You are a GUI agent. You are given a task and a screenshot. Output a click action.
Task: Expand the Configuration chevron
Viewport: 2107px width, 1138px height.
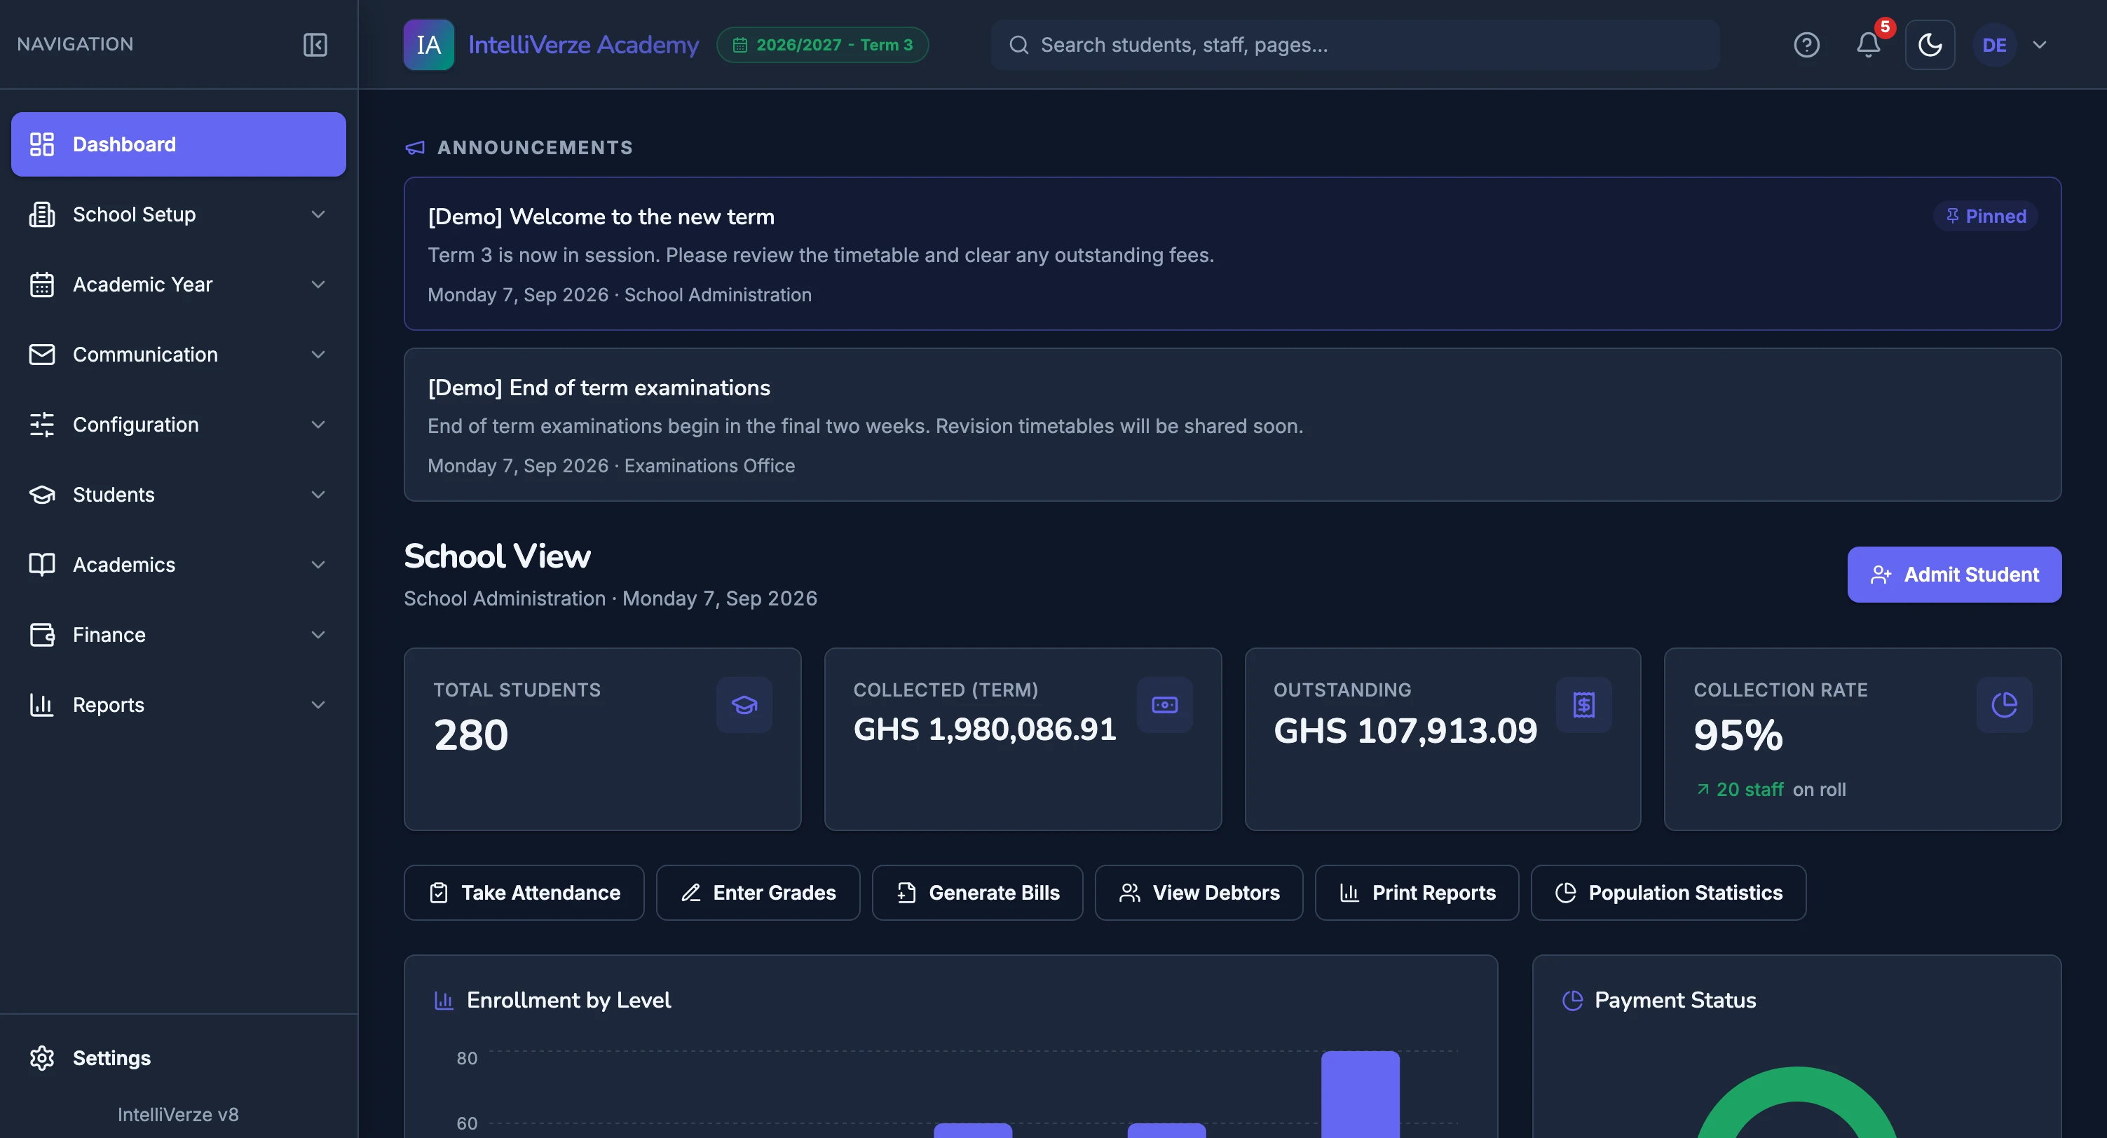[x=318, y=425]
